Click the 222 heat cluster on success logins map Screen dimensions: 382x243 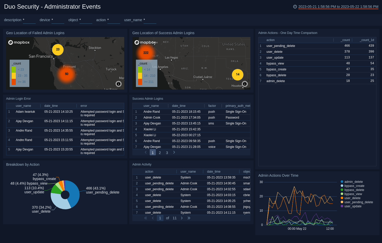tap(146, 53)
